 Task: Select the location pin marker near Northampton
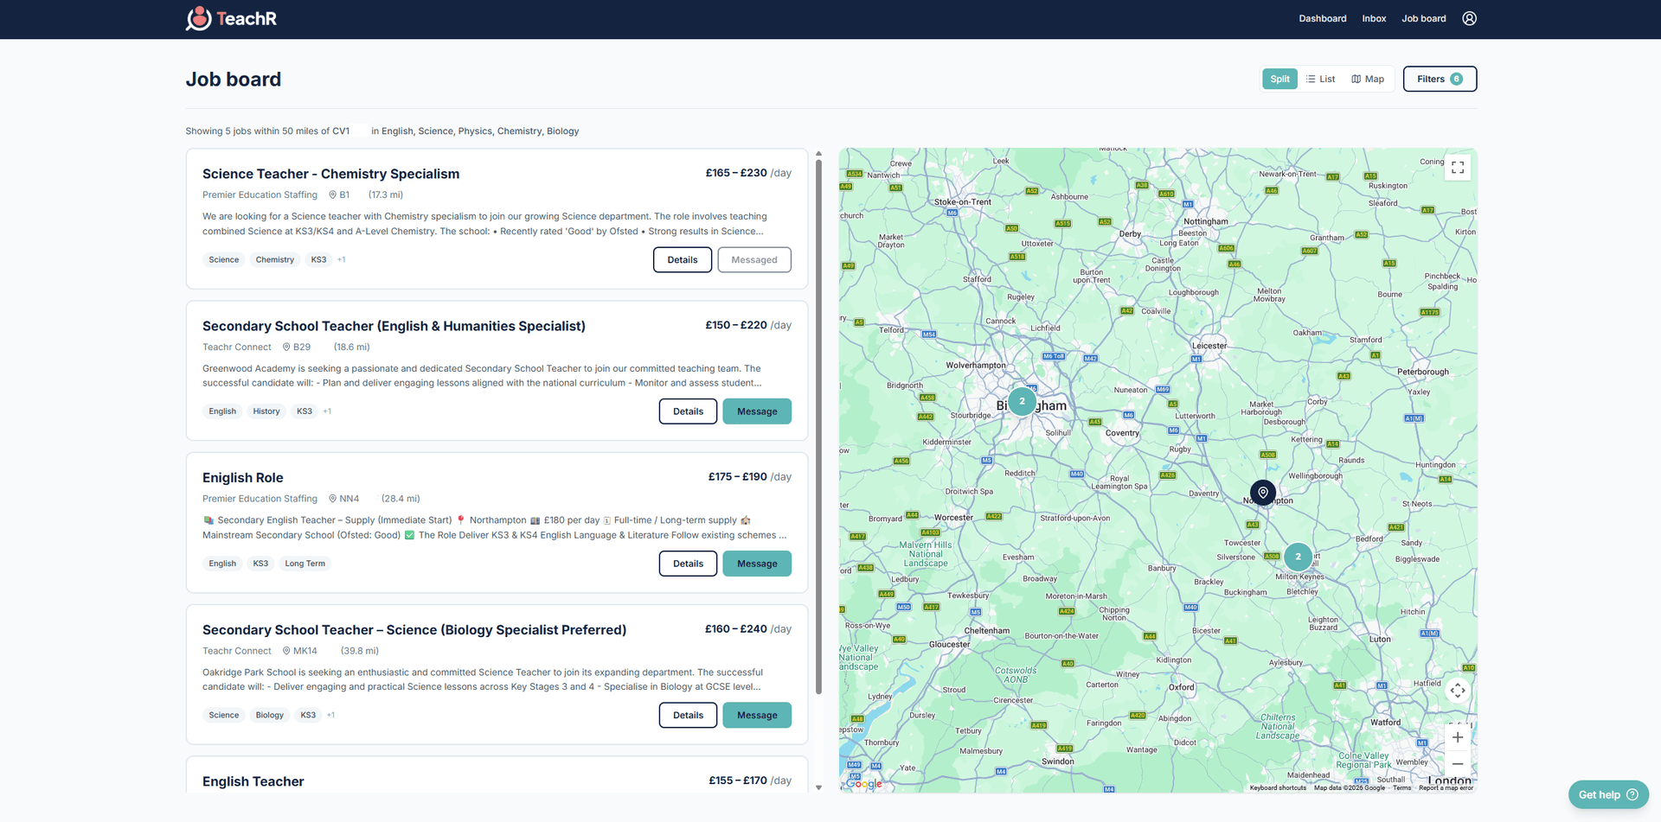(x=1262, y=492)
